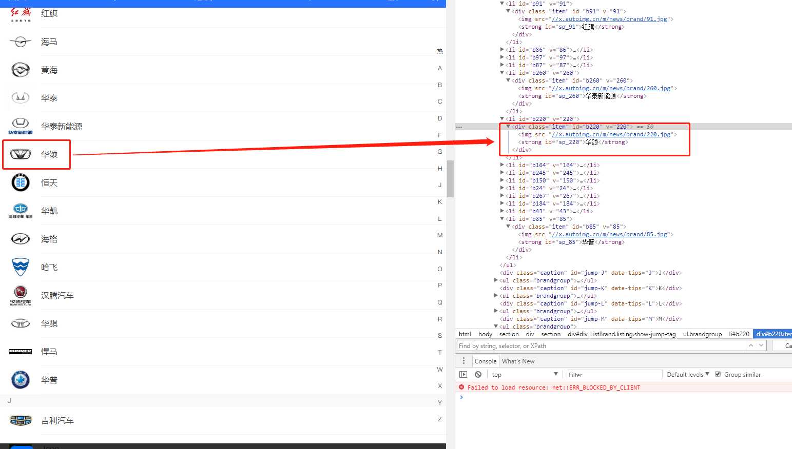Click the 华普 brand logo
Screen dimensions: 792x449
tap(21, 380)
